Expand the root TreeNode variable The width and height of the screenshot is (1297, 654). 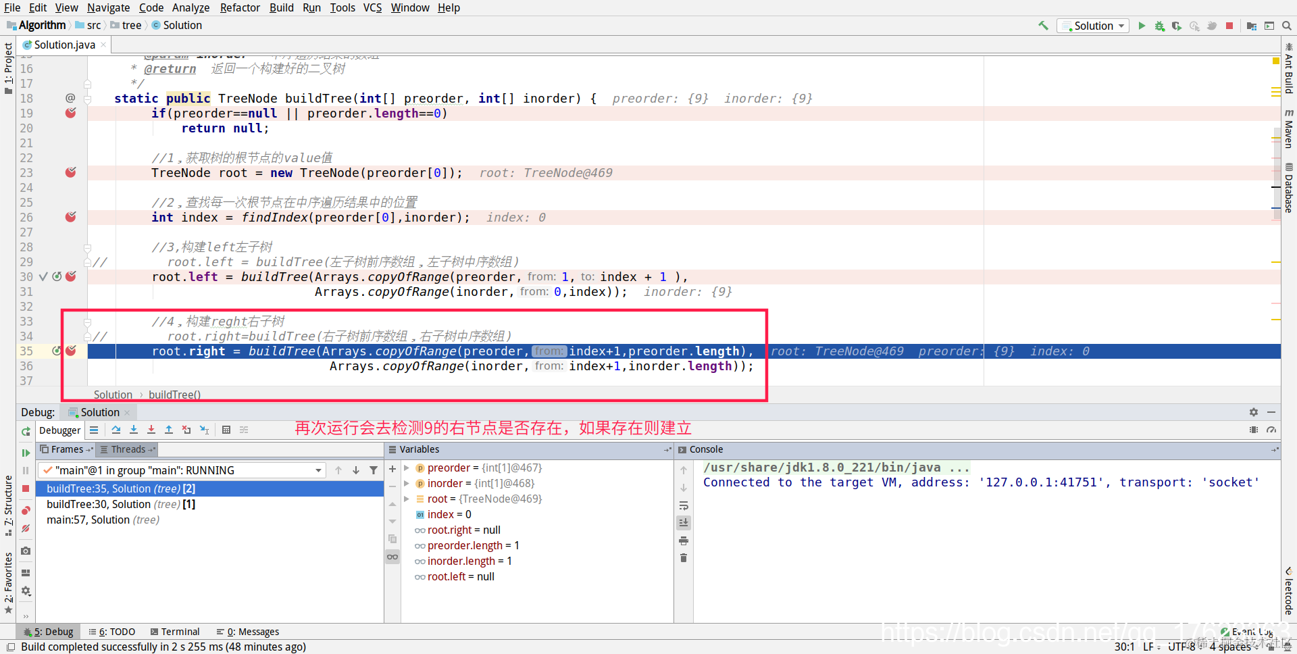point(407,499)
